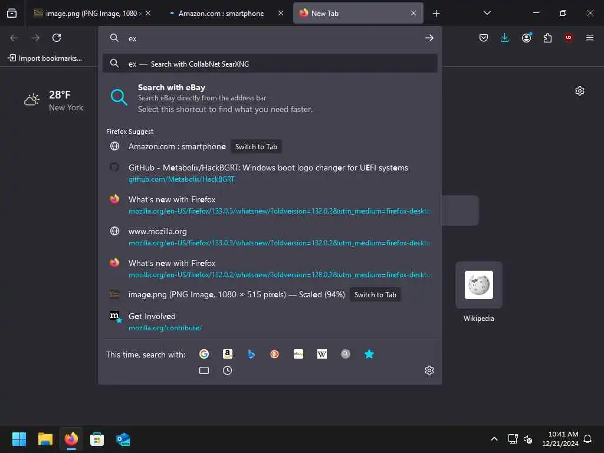Open Outlook from the taskbar
Viewport: 604px width, 453px height.
pyautogui.click(x=123, y=439)
